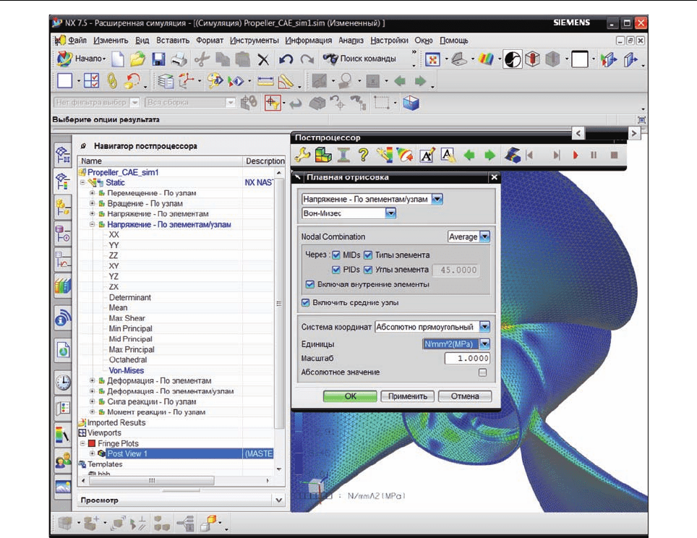Click the navigator horizontal scrollbar
Screen dimensions: 697x538
tap(152, 481)
